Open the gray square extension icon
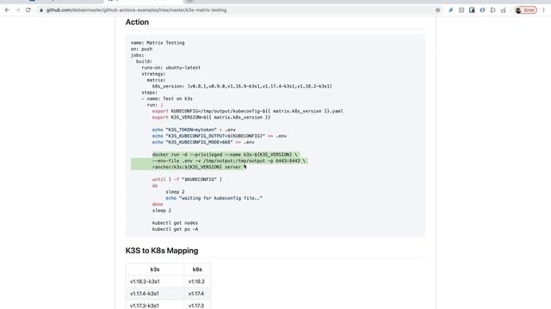 [461, 10]
